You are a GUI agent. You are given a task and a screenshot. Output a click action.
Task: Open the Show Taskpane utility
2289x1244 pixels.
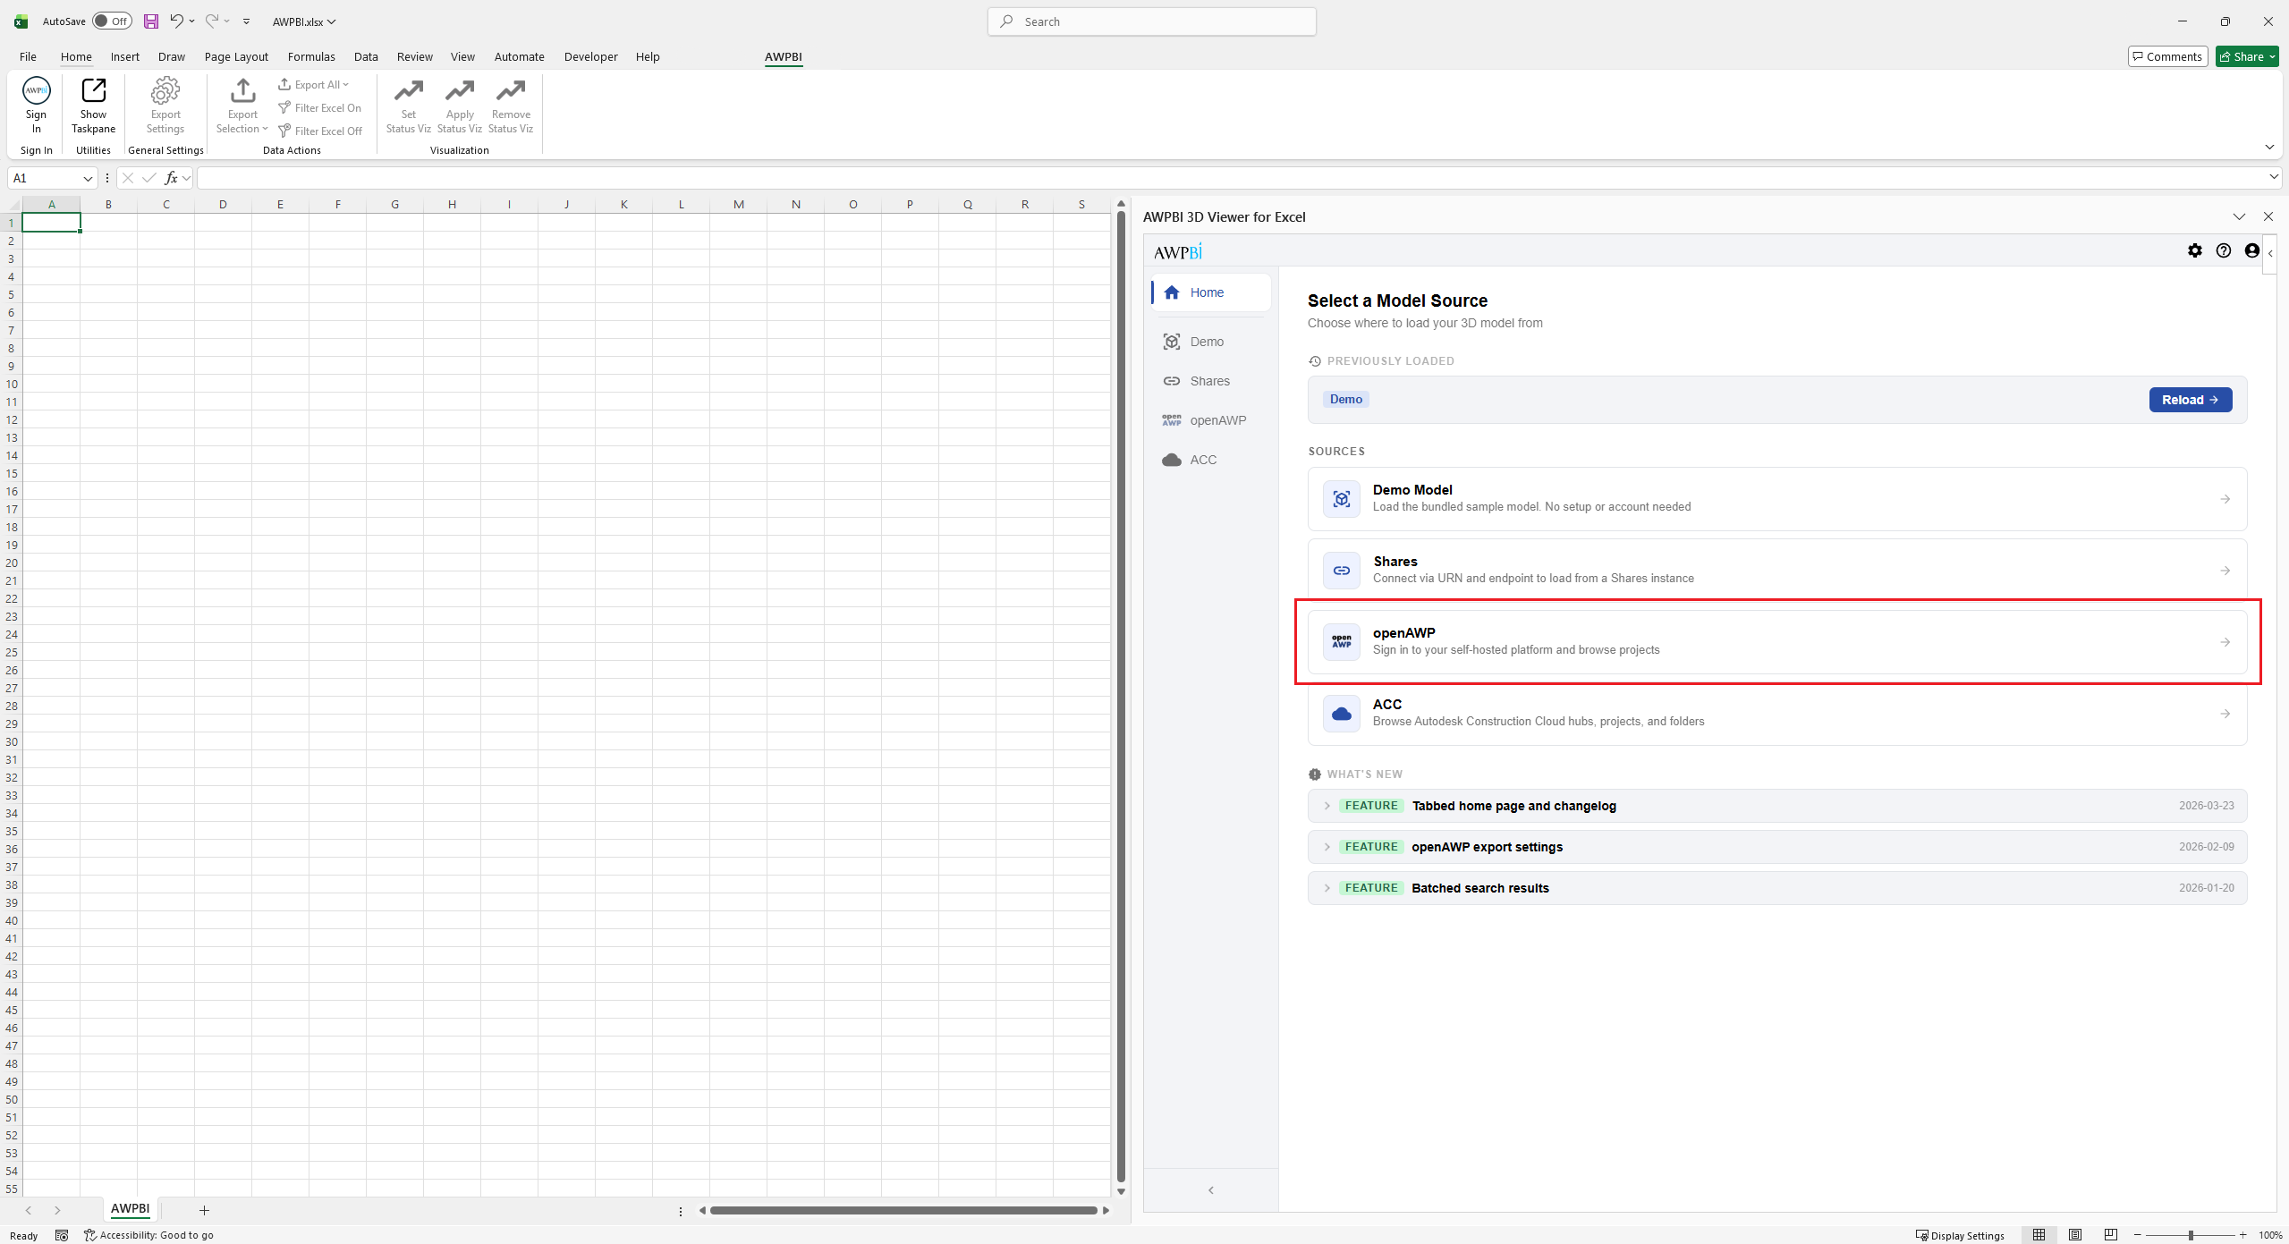pyautogui.click(x=93, y=106)
